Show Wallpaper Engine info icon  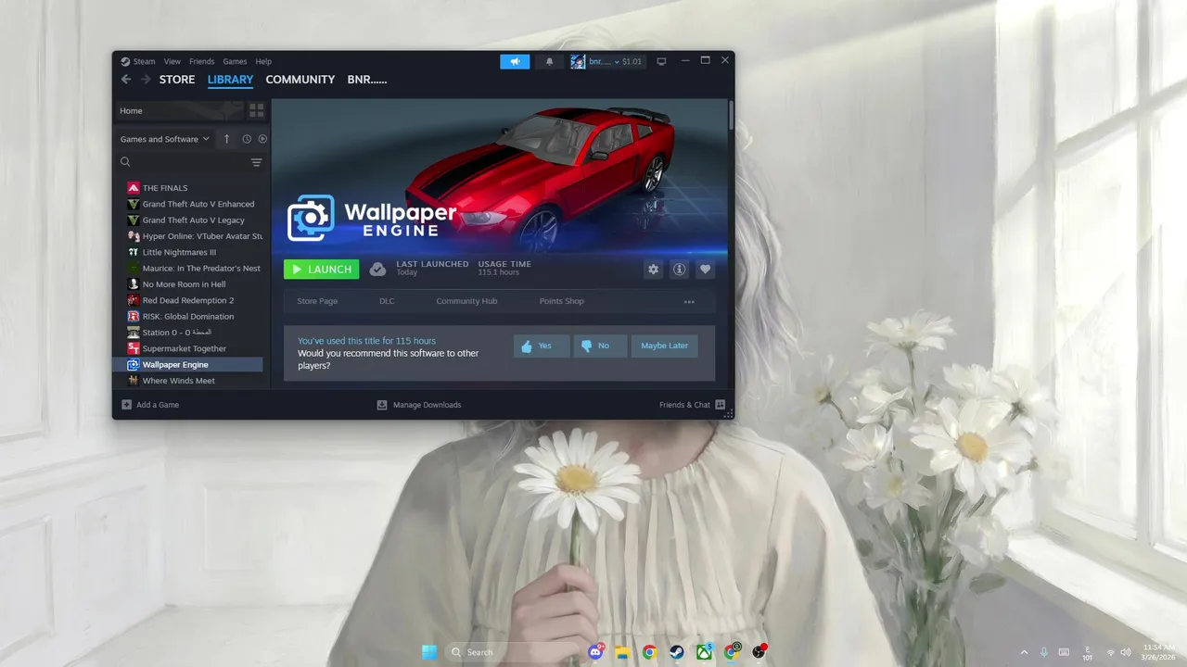pyautogui.click(x=680, y=269)
